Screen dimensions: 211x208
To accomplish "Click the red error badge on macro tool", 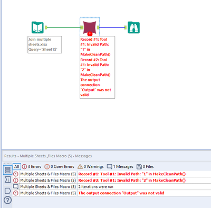I will click(90, 34).
